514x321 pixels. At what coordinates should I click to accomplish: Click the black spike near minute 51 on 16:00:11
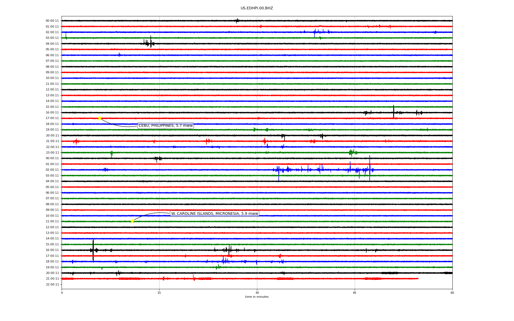click(394, 111)
